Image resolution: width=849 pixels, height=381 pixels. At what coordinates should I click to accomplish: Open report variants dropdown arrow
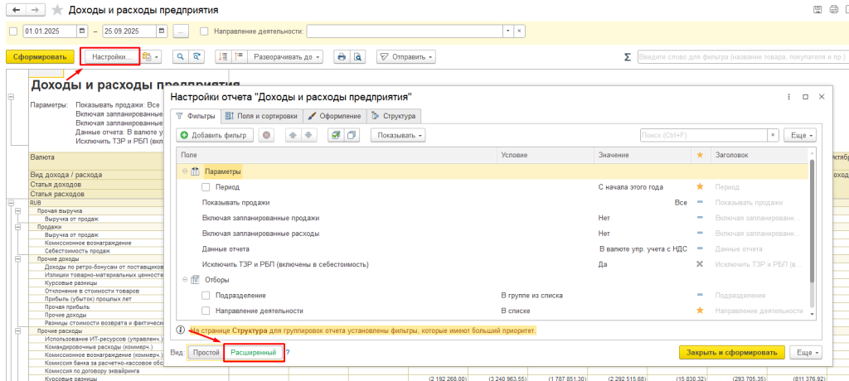(157, 57)
